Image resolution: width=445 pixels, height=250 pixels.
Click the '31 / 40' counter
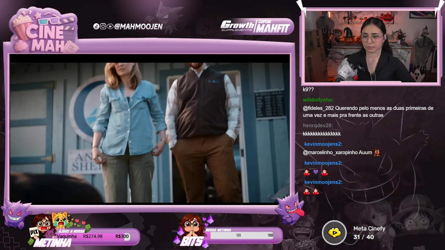364,237
